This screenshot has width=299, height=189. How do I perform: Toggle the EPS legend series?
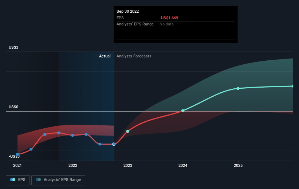(x=18, y=180)
